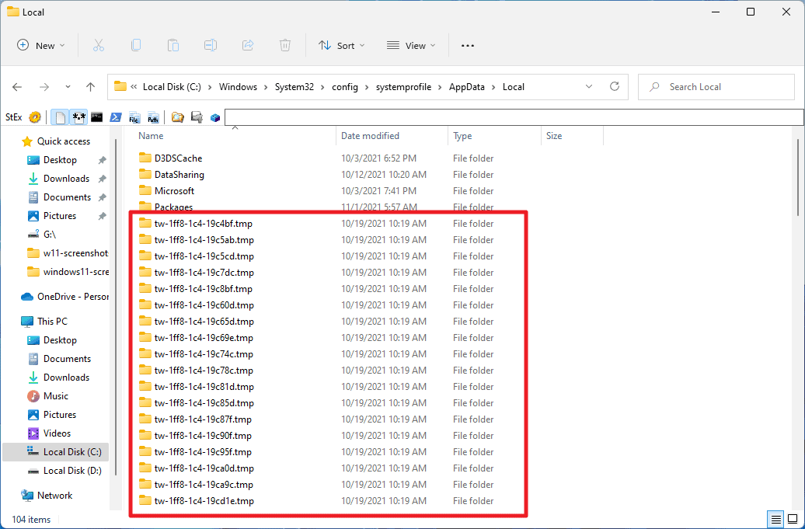This screenshot has height=529, width=805.
Task: Click the Search Local input field
Action: pos(716,87)
